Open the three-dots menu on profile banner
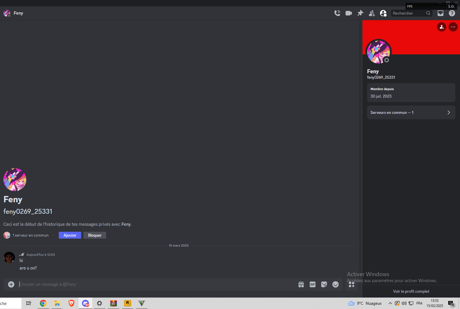The image size is (460, 309). click(453, 27)
